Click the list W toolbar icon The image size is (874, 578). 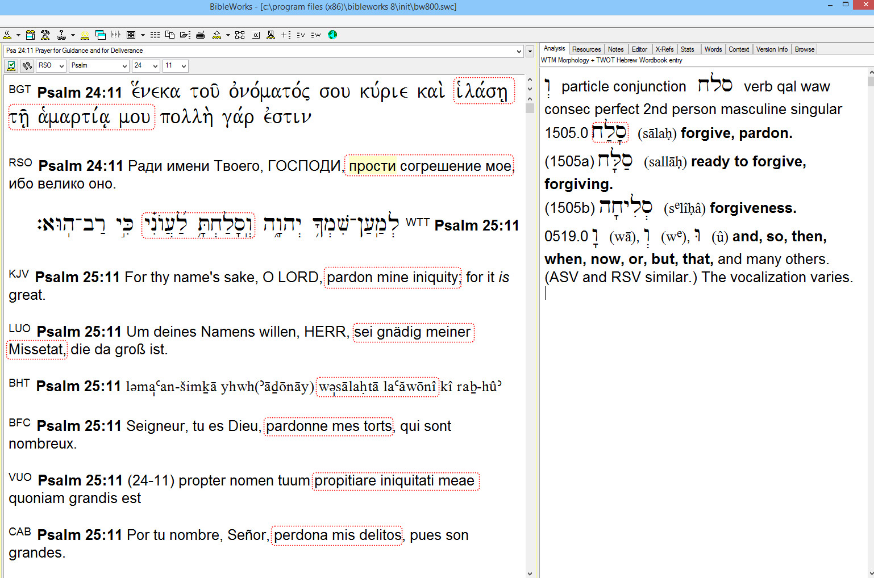(x=316, y=35)
